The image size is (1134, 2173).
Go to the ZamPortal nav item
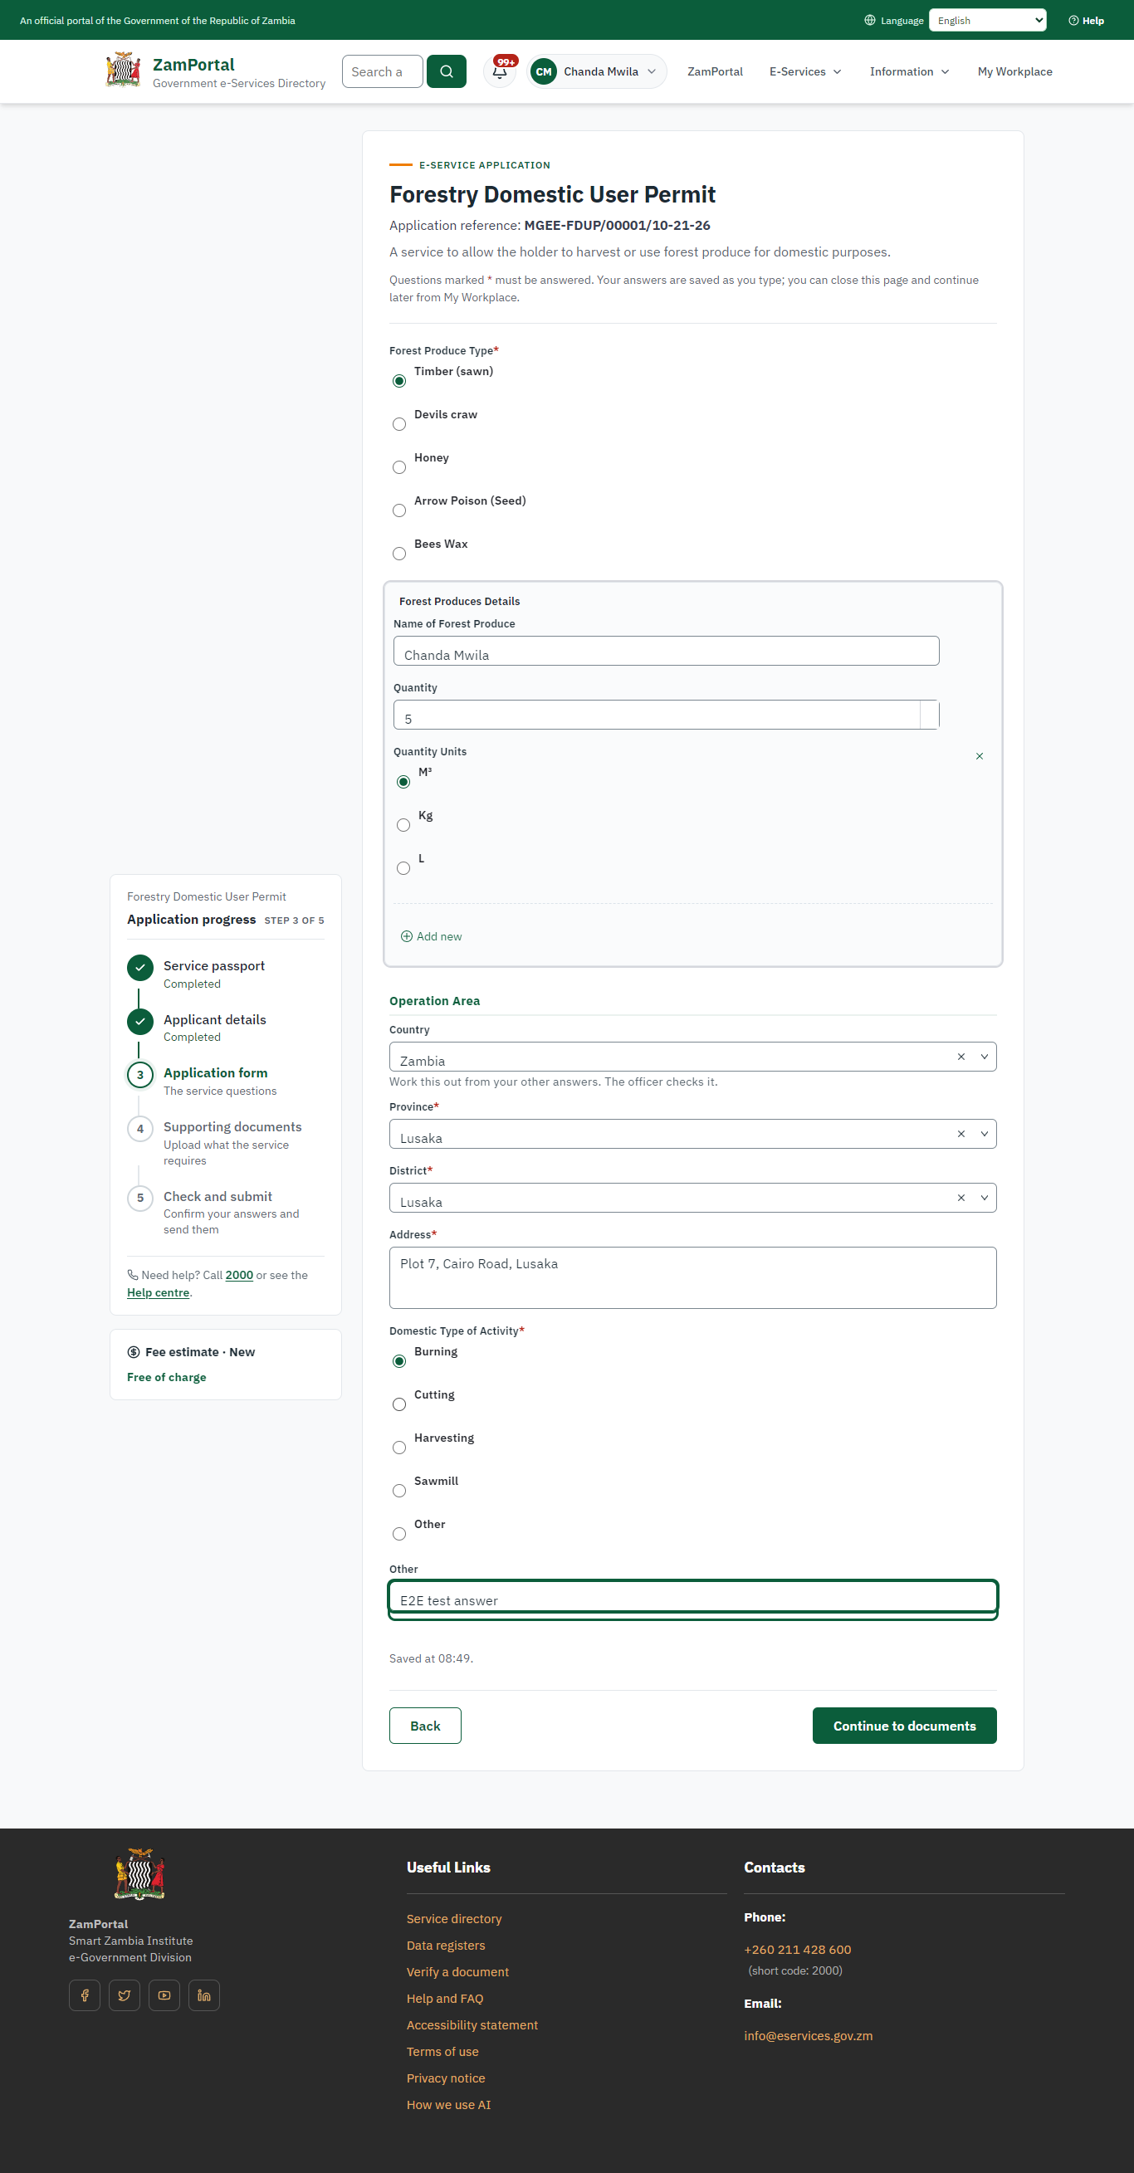coord(715,71)
